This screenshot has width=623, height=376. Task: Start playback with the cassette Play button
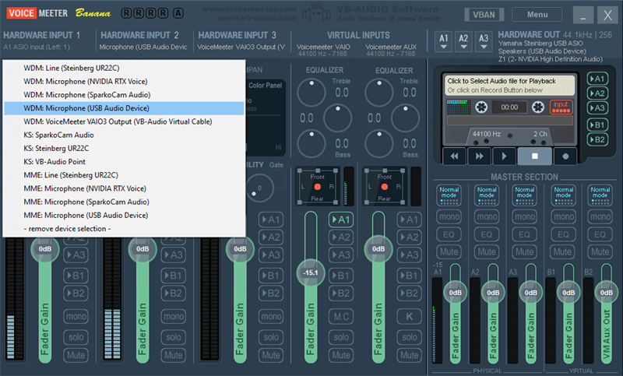point(503,155)
